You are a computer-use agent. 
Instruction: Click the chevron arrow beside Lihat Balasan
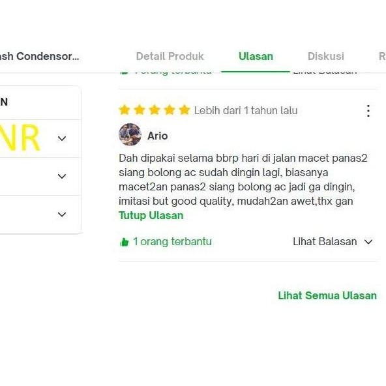click(x=368, y=242)
